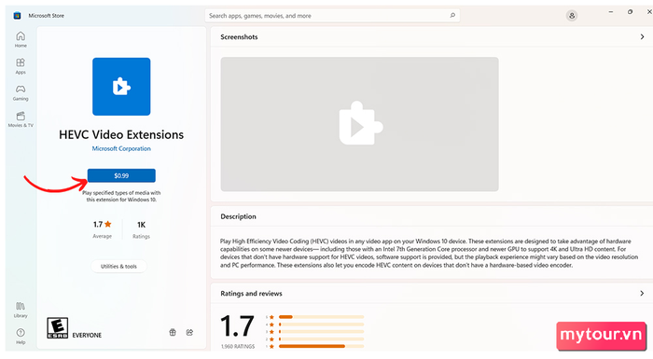Click the 5-star rating bar
Image resolution: width=653 pixels, height=359 pixels.
click(x=321, y=317)
